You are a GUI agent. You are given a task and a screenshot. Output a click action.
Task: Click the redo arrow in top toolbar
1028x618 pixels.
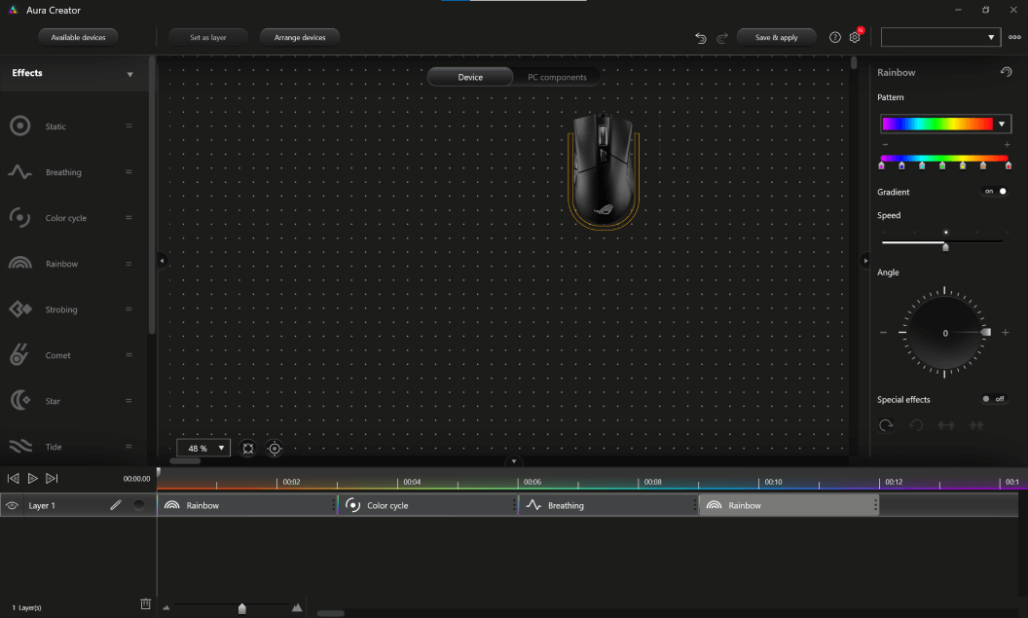721,38
